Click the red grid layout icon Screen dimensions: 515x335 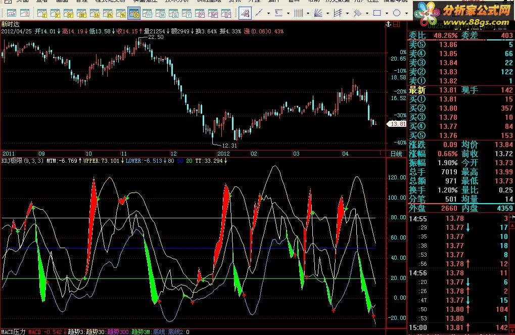click(x=397, y=24)
